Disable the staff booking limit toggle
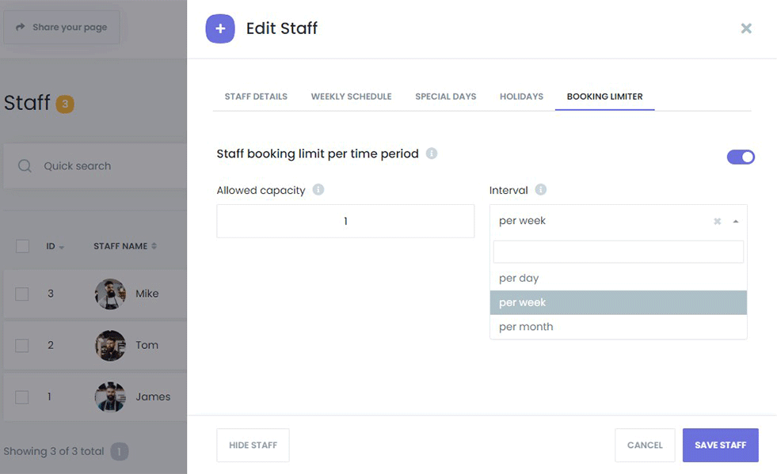The image size is (777, 474). point(741,157)
